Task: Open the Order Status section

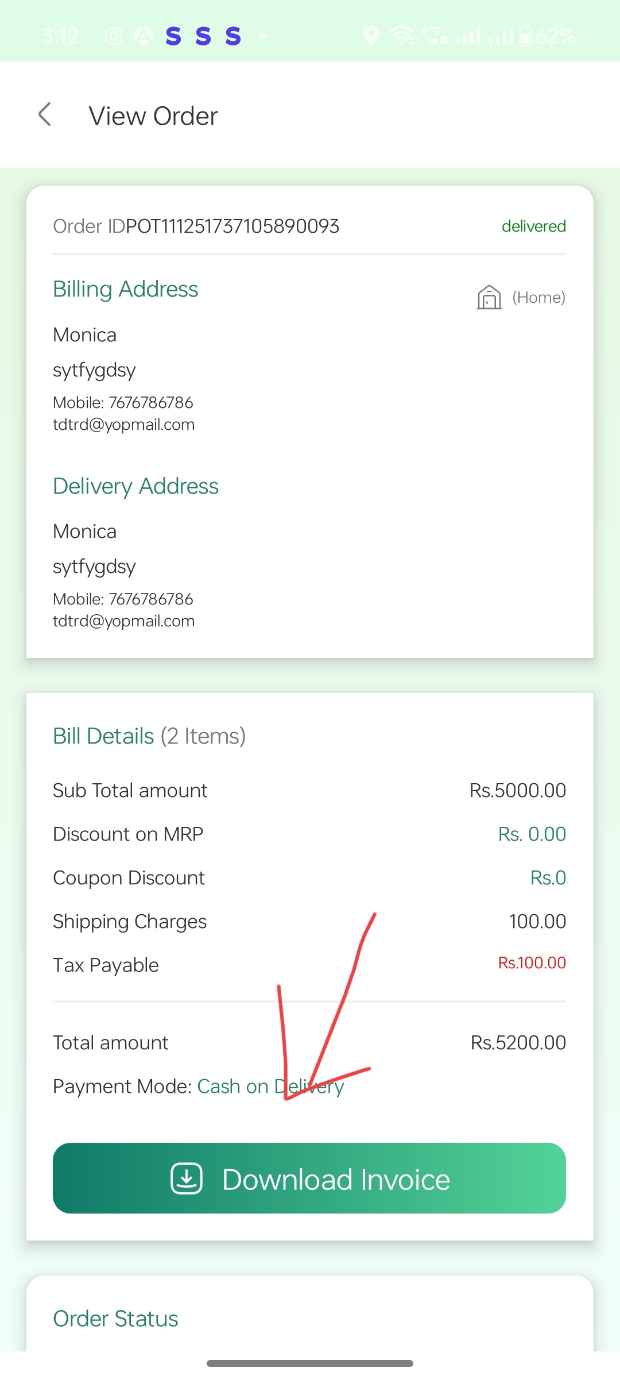Action: pyautogui.click(x=115, y=1319)
